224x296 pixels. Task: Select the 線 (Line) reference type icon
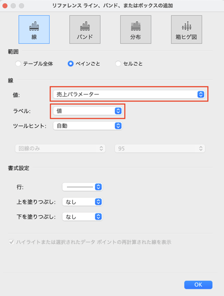[x=34, y=30]
